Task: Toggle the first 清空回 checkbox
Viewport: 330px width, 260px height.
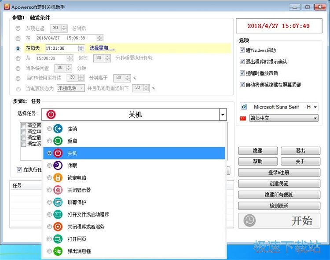Action: (x=24, y=126)
